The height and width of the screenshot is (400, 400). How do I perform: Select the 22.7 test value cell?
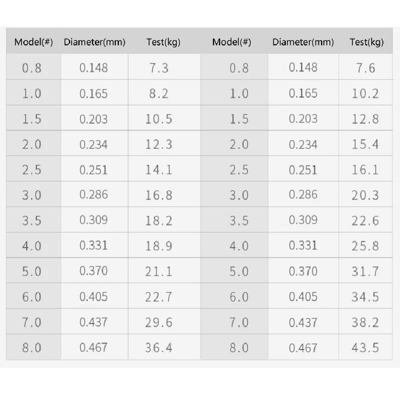point(159,297)
